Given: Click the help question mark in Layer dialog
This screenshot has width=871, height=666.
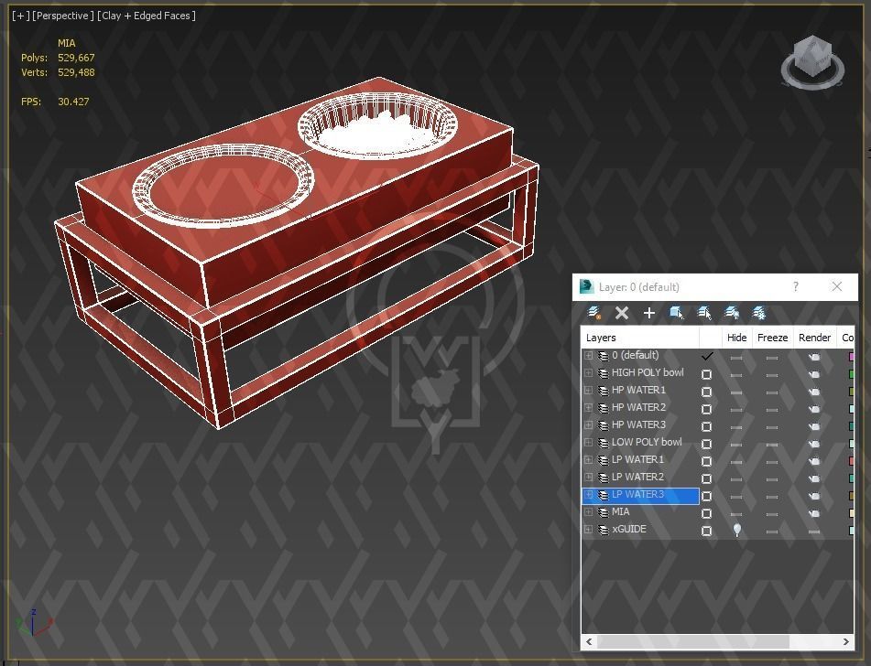Looking at the screenshot, I should coord(796,286).
